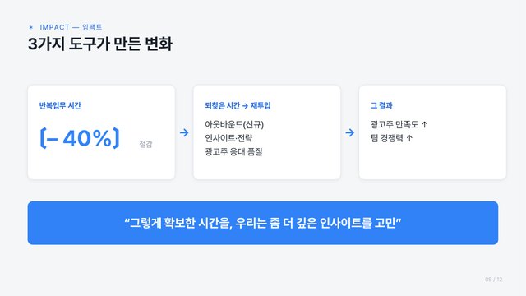The image size is (526, 296).
Task: Click the up arrow after 광고주 만족도
Action: pos(424,124)
